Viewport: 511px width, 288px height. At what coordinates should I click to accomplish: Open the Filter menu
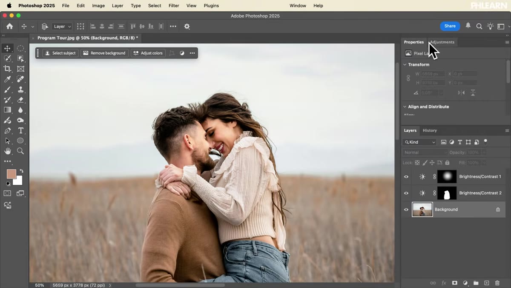pos(174,6)
